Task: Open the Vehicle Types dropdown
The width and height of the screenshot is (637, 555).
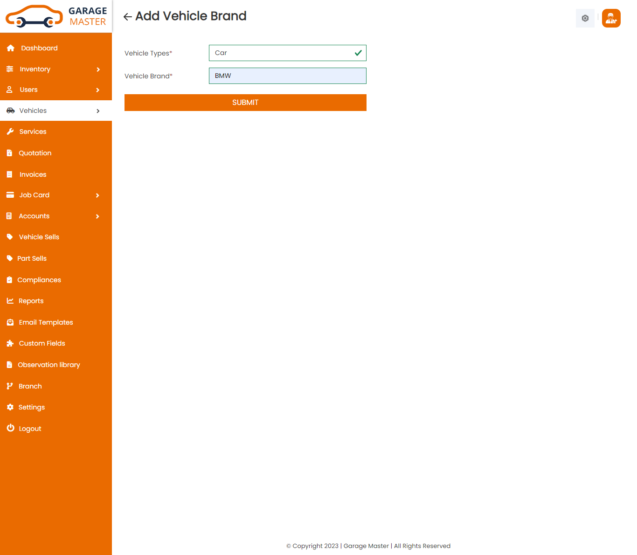Action: [287, 53]
